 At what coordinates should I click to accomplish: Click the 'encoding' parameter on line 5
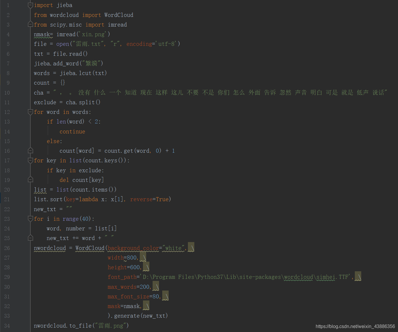click(x=139, y=44)
